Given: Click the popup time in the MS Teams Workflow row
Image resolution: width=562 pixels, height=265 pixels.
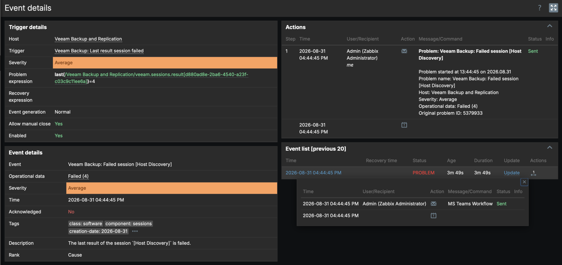Looking at the screenshot, I should click(x=331, y=204).
